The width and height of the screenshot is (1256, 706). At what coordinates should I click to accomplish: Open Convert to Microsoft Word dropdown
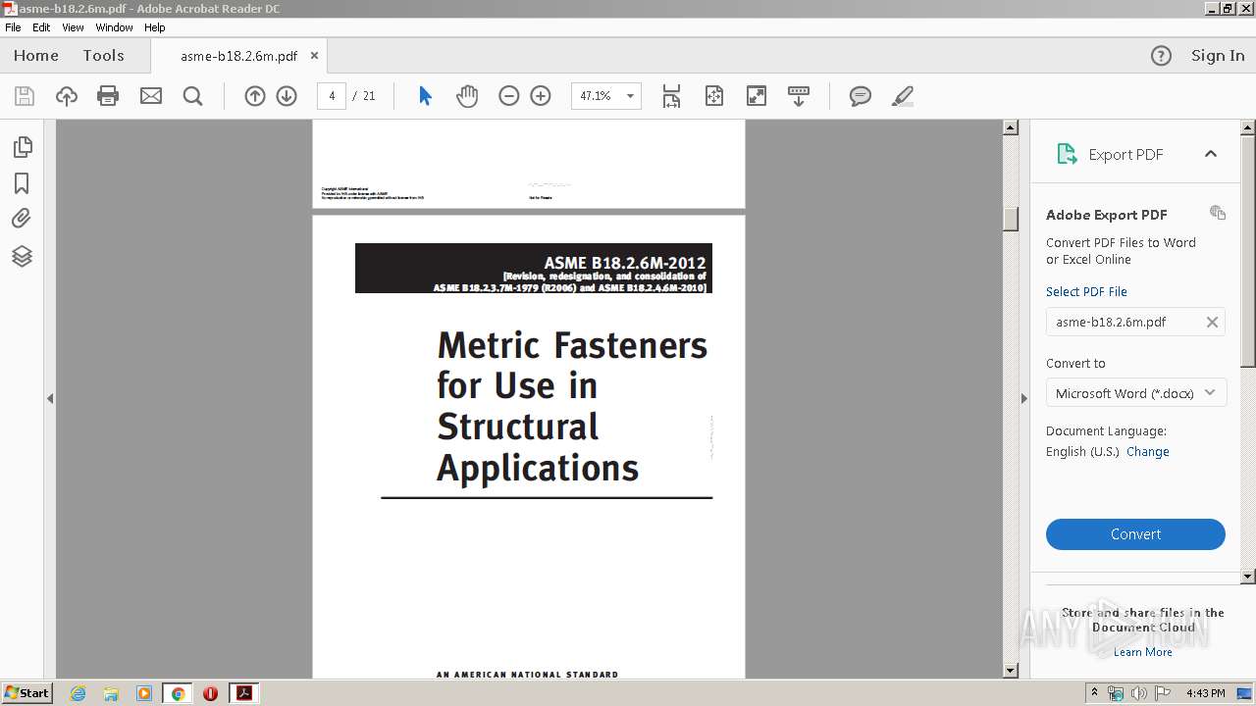[x=1135, y=393]
